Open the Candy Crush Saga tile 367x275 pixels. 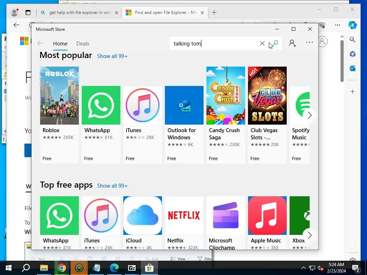click(226, 115)
